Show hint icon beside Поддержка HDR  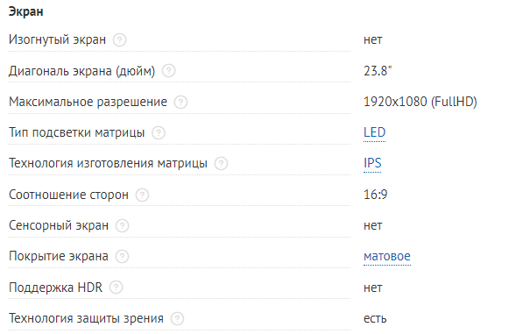pos(116,288)
